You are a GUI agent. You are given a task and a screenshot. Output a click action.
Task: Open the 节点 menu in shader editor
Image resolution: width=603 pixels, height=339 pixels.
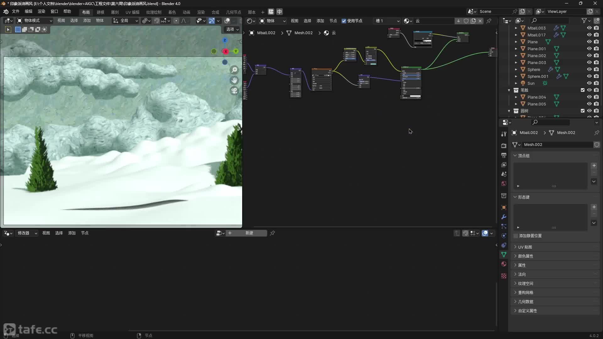pyautogui.click(x=333, y=21)
